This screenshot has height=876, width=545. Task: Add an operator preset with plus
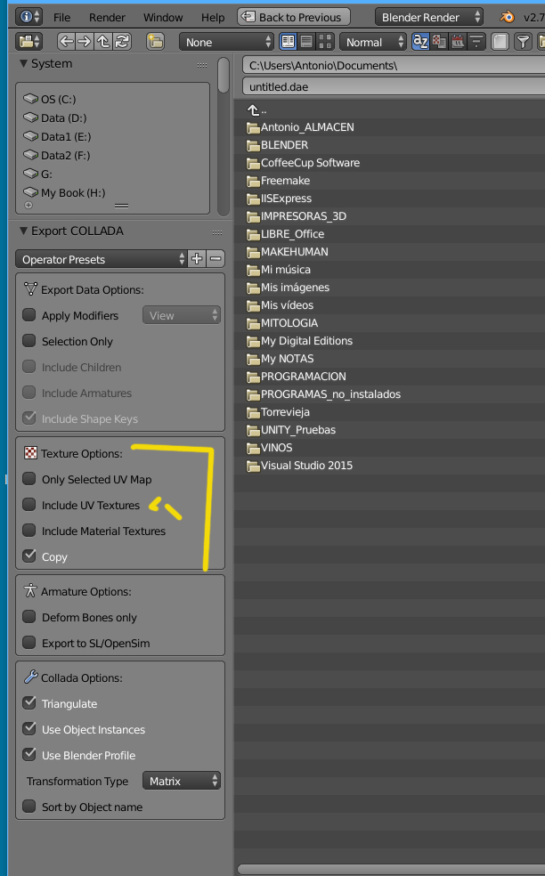(197, 259)
